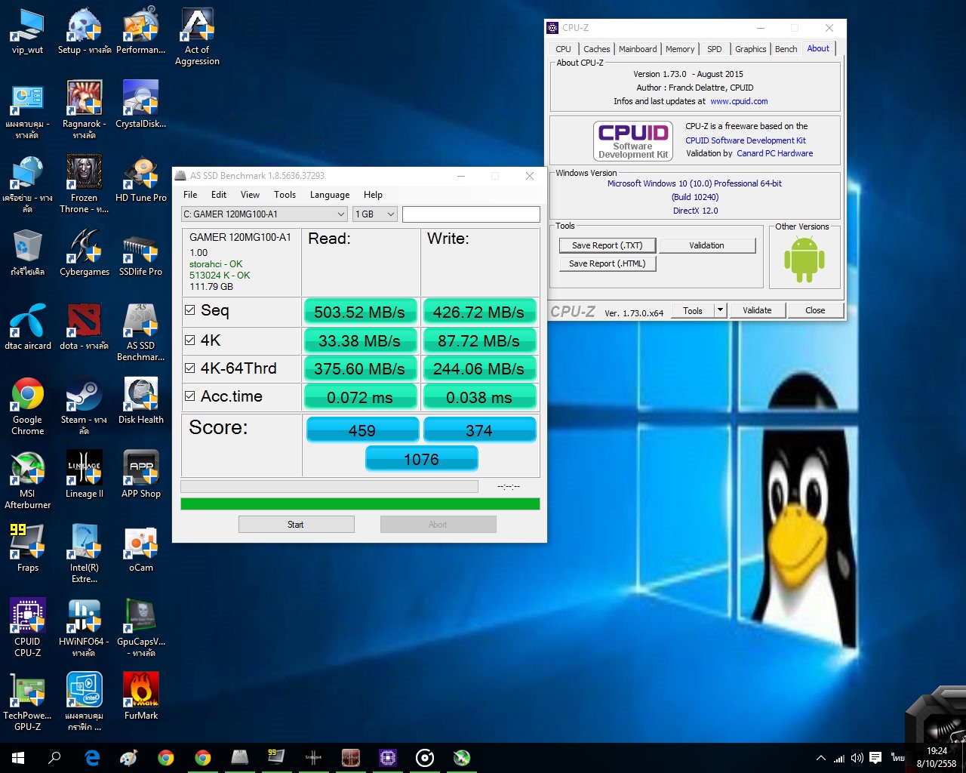Viewport: 966px width, 773px height.
Task: Switch to the Memory tab in CPU-Z
Action: pos(680,49)
